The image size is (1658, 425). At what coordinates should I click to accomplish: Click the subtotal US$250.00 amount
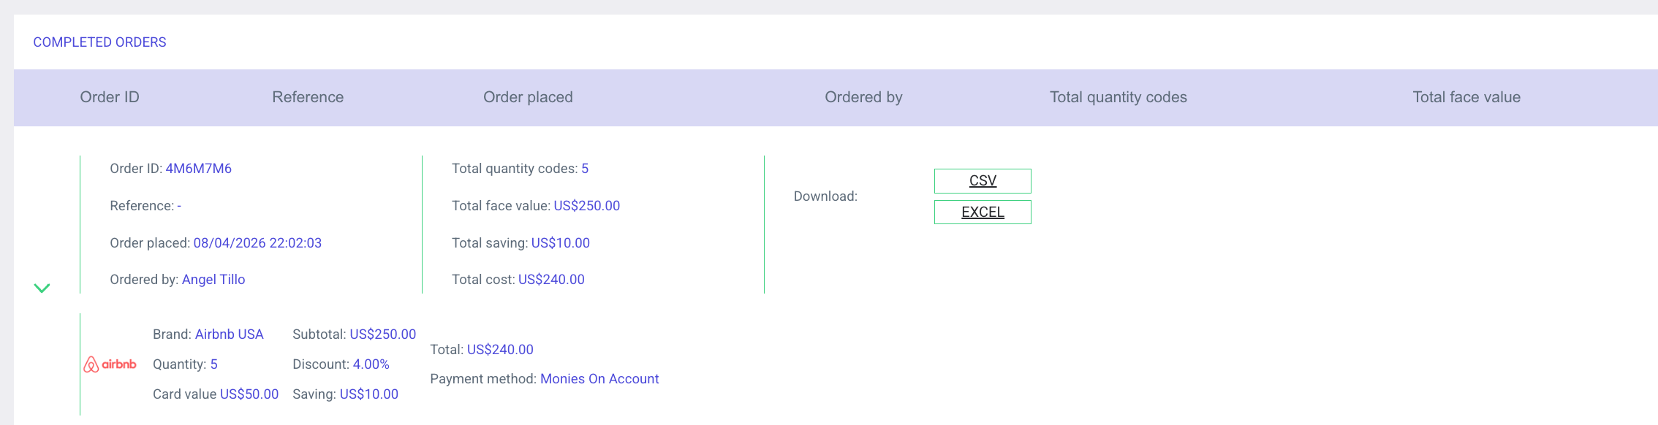click(382, 334)
